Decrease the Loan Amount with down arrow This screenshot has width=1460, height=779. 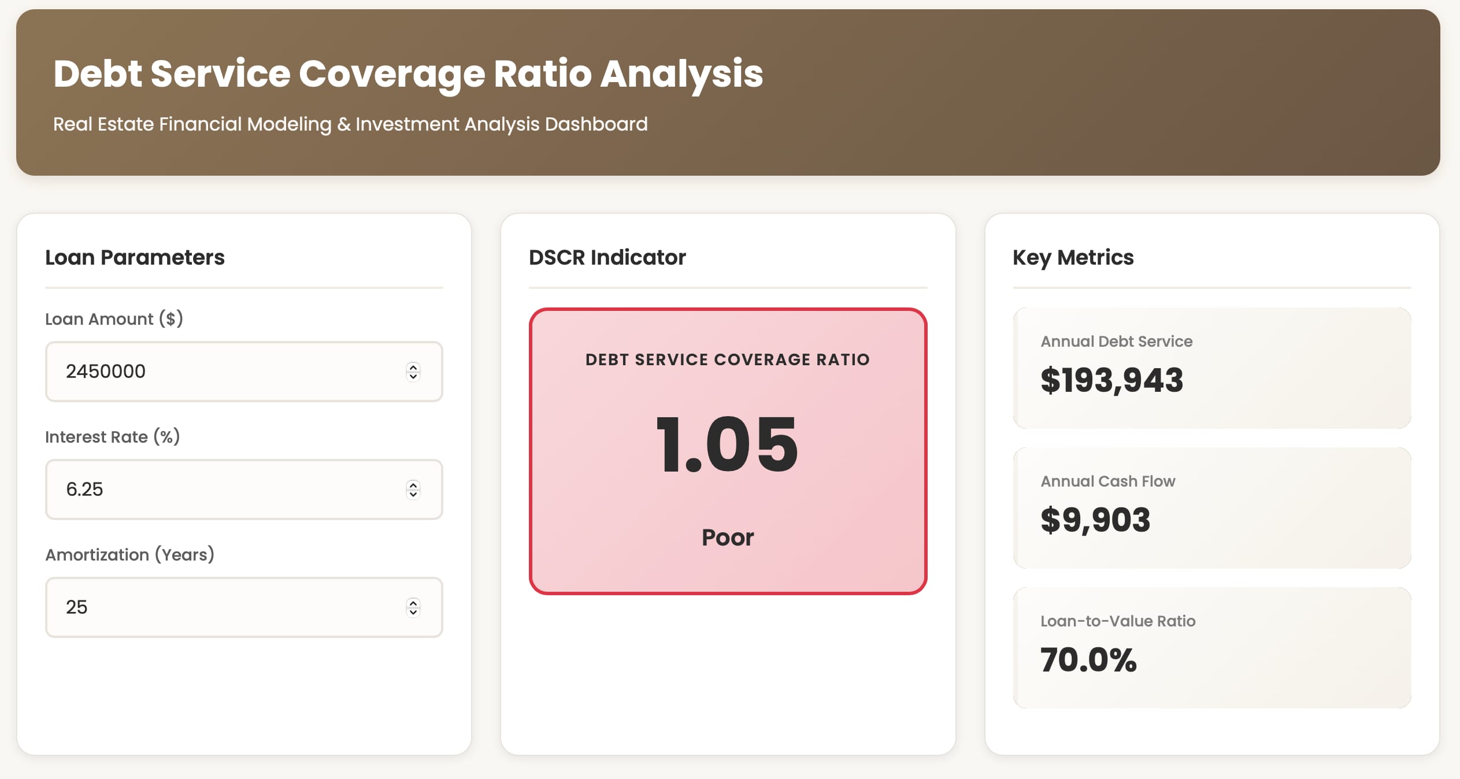click(413, 377)
